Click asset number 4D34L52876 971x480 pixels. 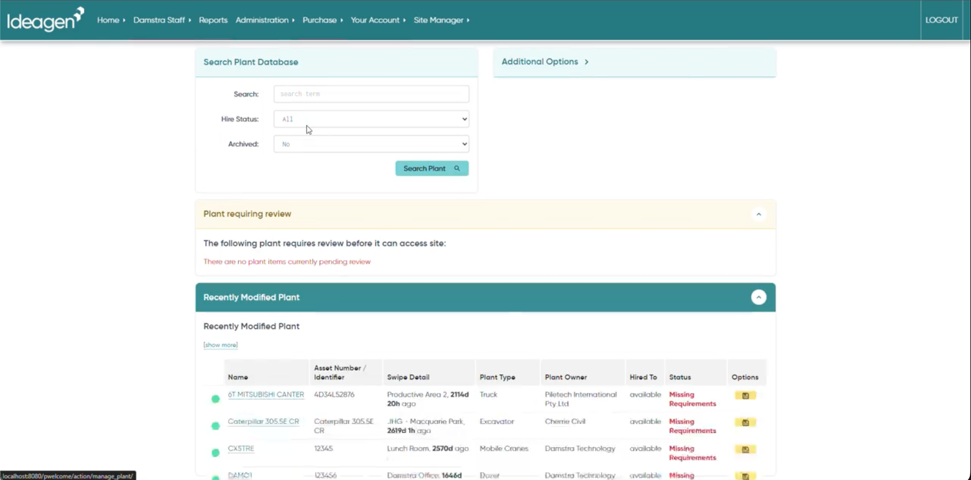pyautogui.click(x=334, y=395)
